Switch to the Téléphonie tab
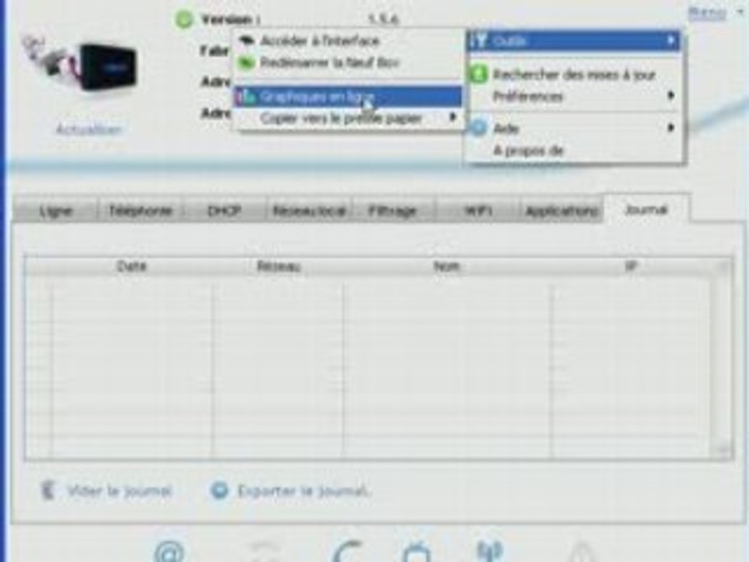Screen dimensions: 749x562 click(140, 210)
